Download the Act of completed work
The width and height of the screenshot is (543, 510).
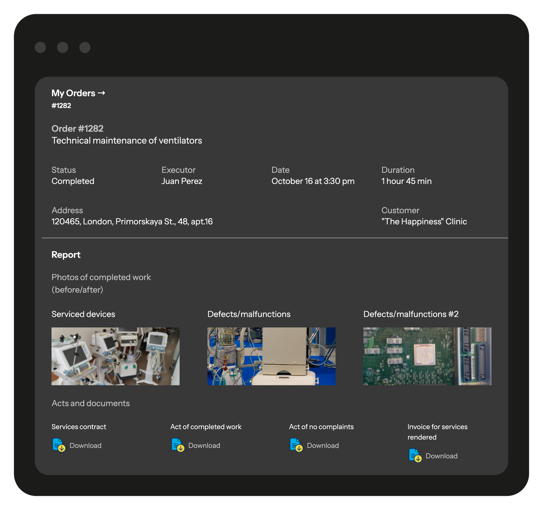(x=204, y=445)
